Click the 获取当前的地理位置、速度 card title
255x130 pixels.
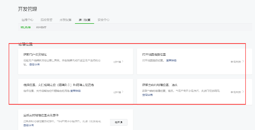coord(160,85)
